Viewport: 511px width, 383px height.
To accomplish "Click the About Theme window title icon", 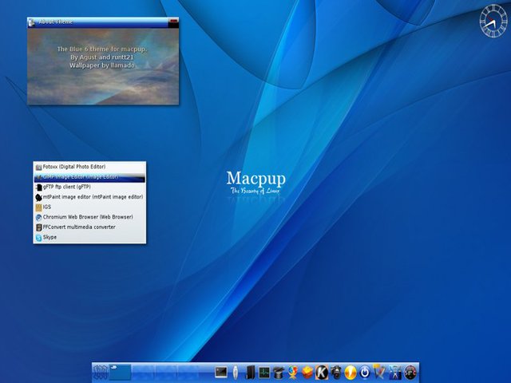I will (x=32, y=22).
